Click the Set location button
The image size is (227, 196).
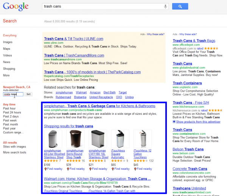[x=28, y=94]
